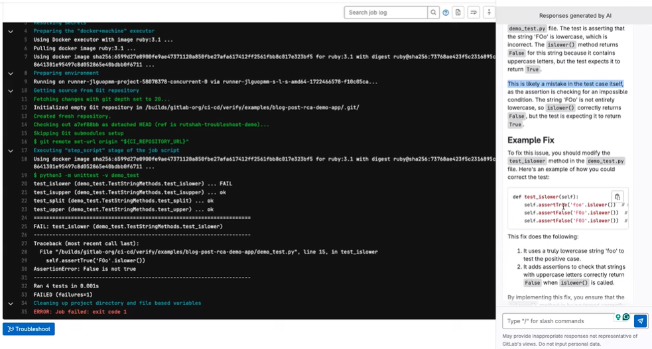Click the 'test_islower' inline code tag in fix description
Screen dimensions: 652x349
click(527, 161)
